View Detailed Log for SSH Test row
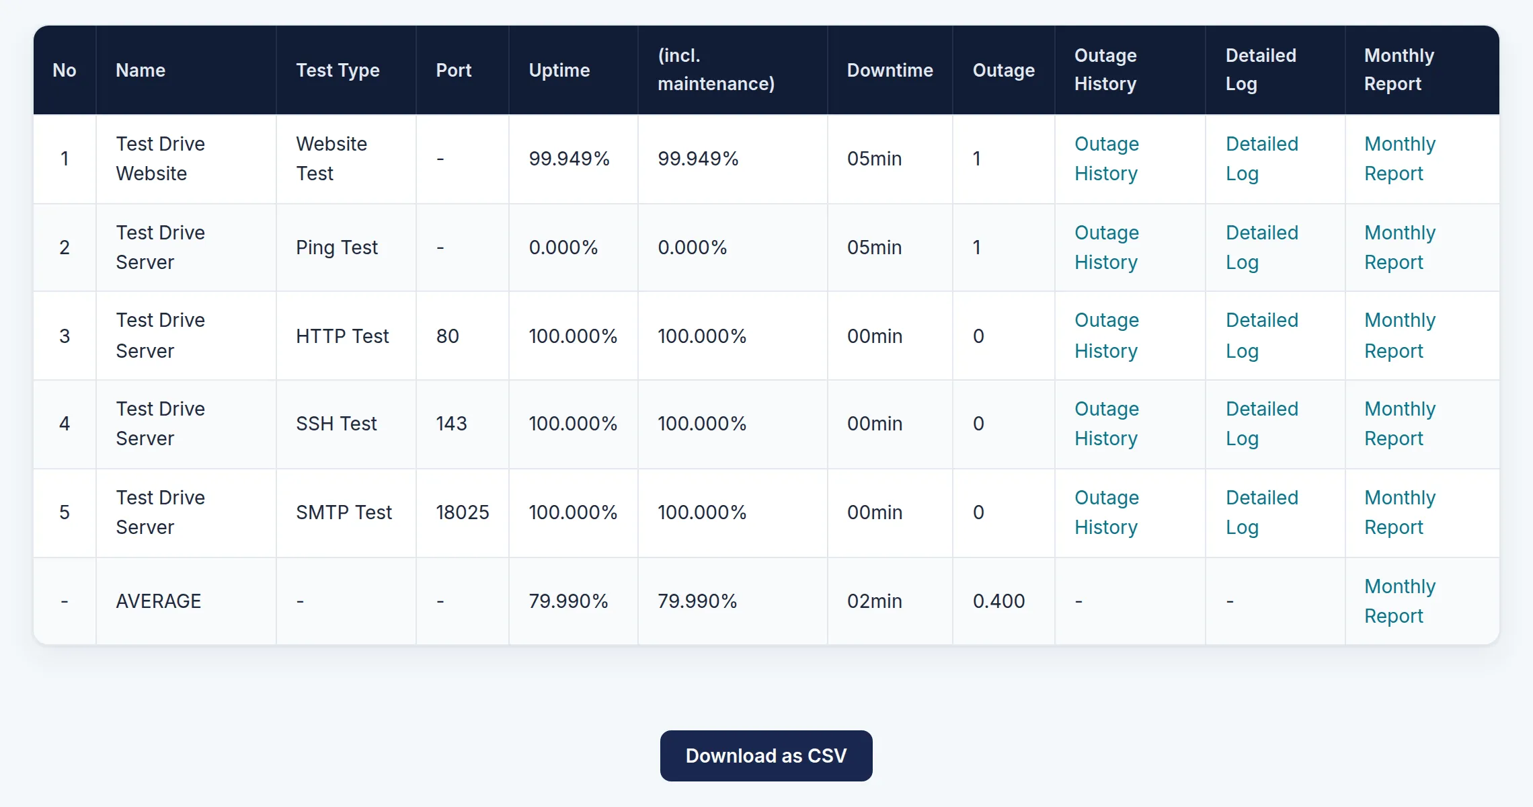1533x807 pixels. pos(1261,424)
